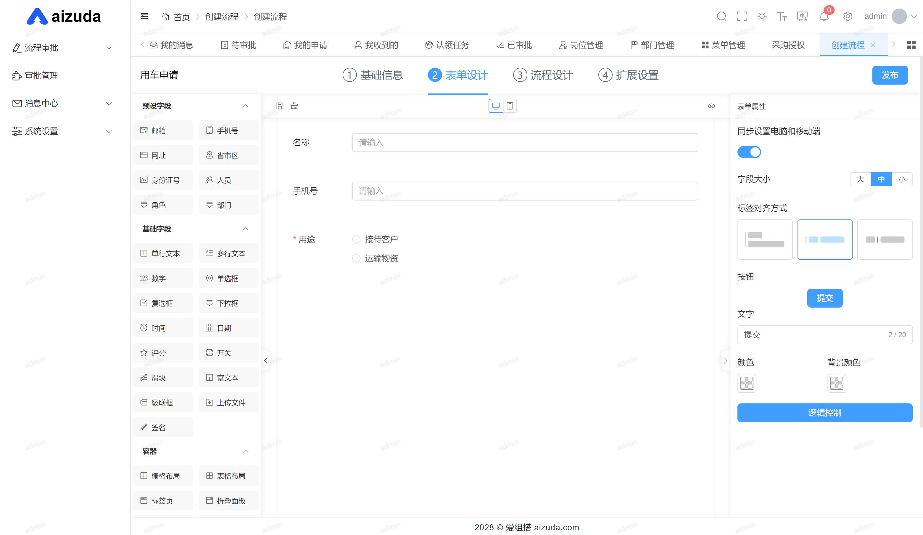Select the 运输物资 radio option
This screenshot has width=923, height=535.
(x=356, y=259)
